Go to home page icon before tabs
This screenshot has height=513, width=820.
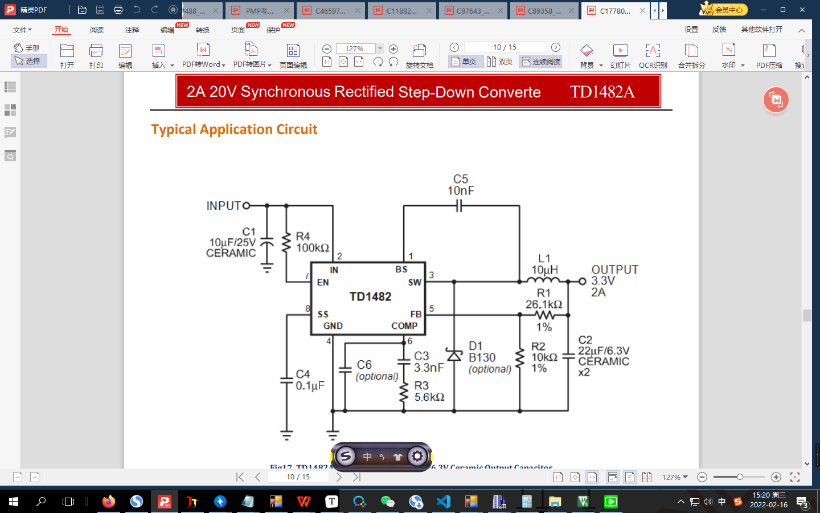click(x=173, y=10)
